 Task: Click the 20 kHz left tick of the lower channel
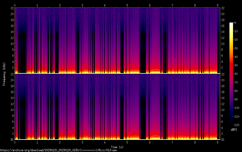click(x=12, y=80)
